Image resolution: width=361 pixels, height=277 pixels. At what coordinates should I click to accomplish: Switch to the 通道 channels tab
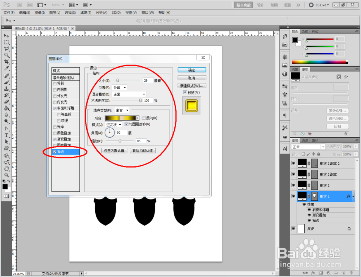pyautogui.click(x=305, y=140)
